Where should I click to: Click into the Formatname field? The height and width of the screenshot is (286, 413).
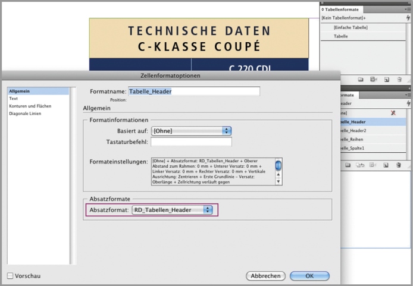coord(194,92)
